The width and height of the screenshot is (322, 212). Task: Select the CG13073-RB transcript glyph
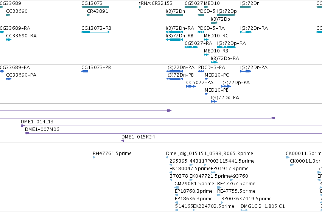click(95, 32)
